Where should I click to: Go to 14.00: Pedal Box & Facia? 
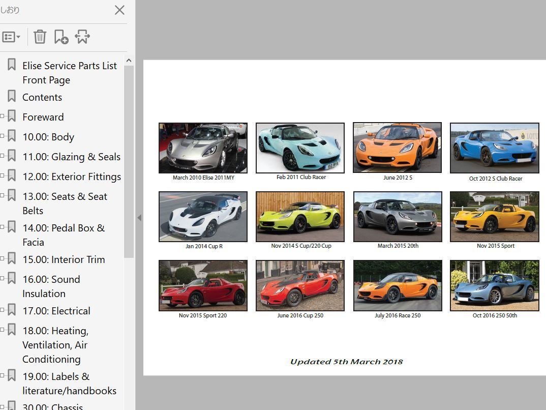pos(64,235)
